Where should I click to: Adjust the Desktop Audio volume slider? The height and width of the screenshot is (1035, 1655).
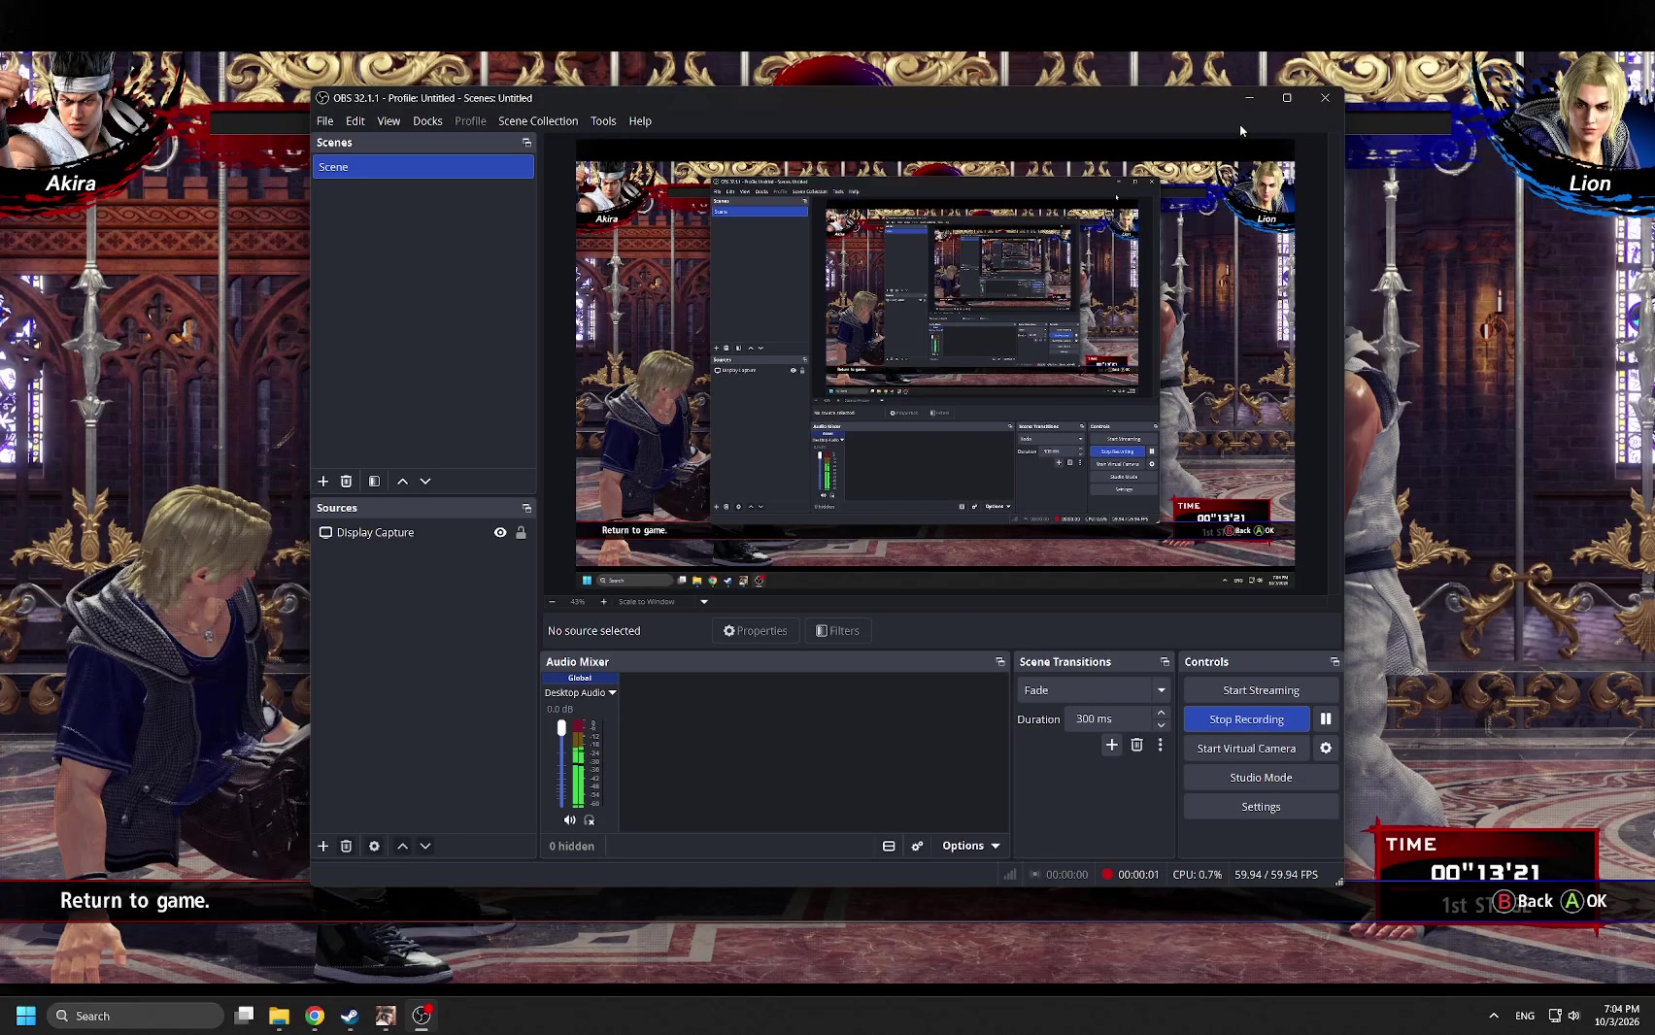click(561, 728)
